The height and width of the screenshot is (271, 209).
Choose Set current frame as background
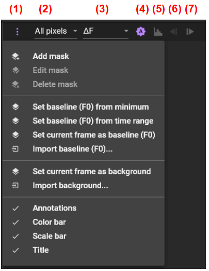click(84, 172)
